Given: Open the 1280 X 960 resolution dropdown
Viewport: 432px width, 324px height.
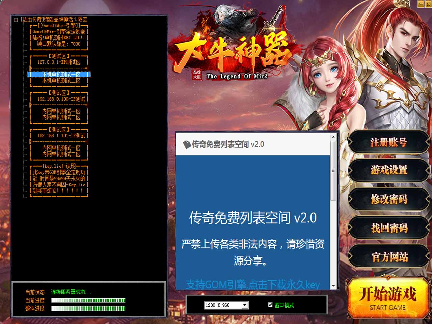Looking at the screenshot, I should tap(245, 305).
